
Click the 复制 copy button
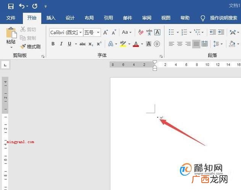click(28, 38)
